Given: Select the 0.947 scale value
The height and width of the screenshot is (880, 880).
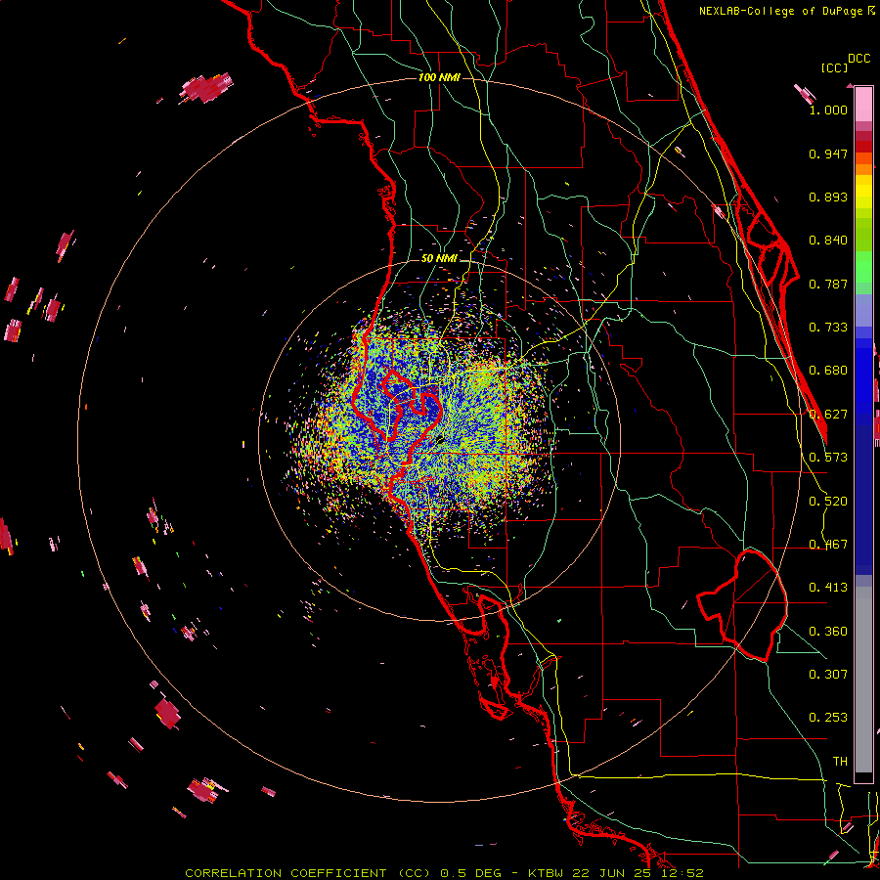Looking at the screenshot, I should pyautogui.click(x=828, y=154).
